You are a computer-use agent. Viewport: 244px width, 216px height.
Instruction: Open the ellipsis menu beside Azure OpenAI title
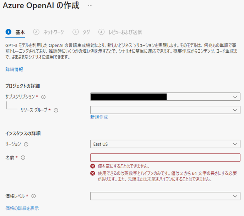[x=90, y=5]
